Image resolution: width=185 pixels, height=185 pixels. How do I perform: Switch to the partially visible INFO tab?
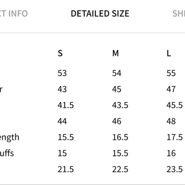[x=14, y=14]
